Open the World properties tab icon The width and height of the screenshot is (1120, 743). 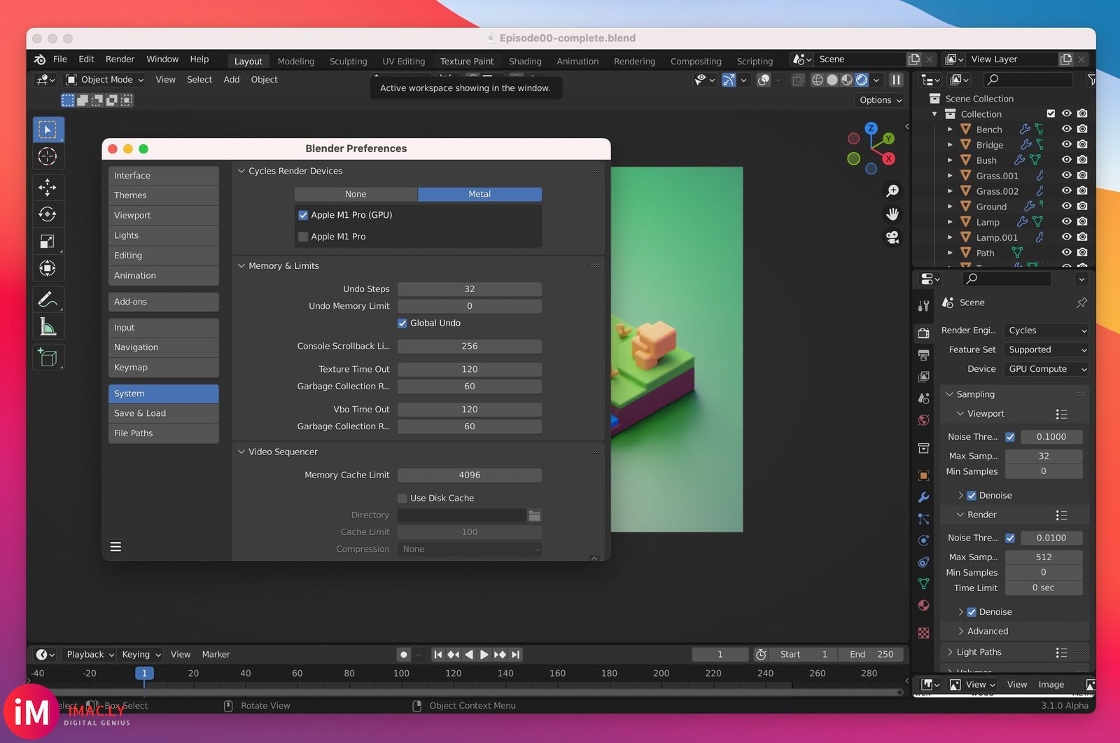click(924, 420)
